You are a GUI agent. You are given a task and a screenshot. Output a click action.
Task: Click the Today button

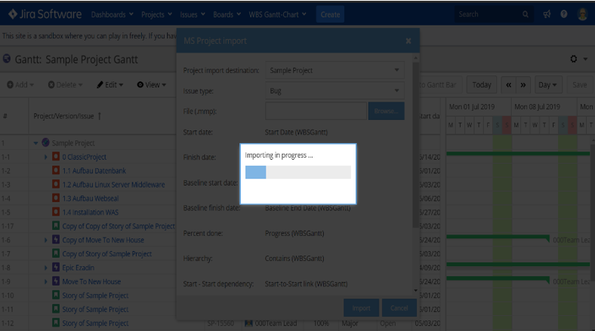click(x=482, y=85)
